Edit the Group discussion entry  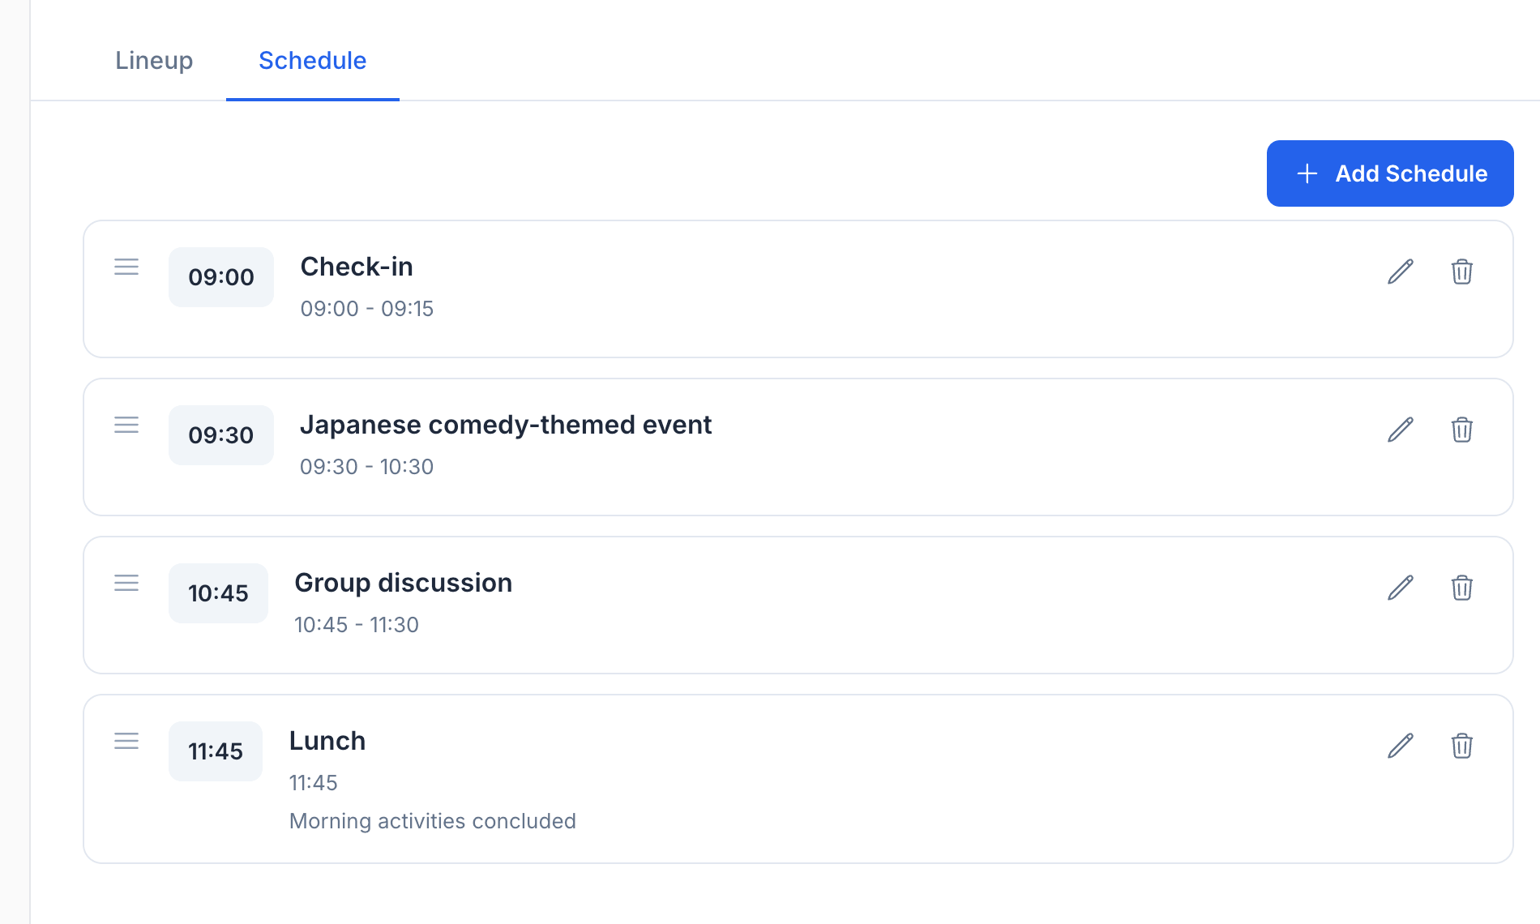point(1401,587)
